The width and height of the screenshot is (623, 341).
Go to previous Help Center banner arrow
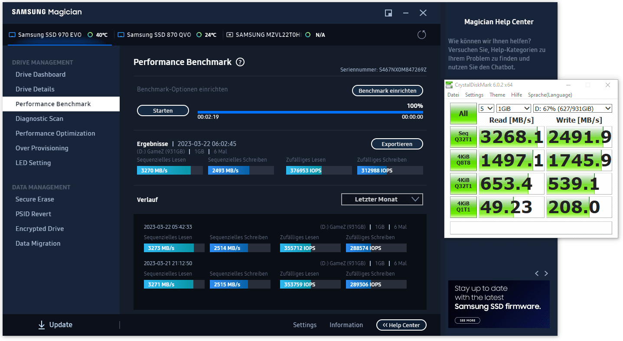[x=537, y=273]
